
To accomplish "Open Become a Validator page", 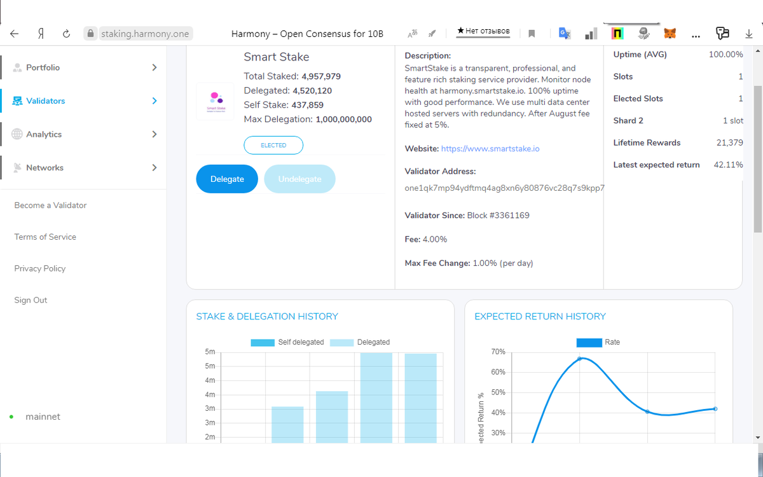I will pos(50,205).
